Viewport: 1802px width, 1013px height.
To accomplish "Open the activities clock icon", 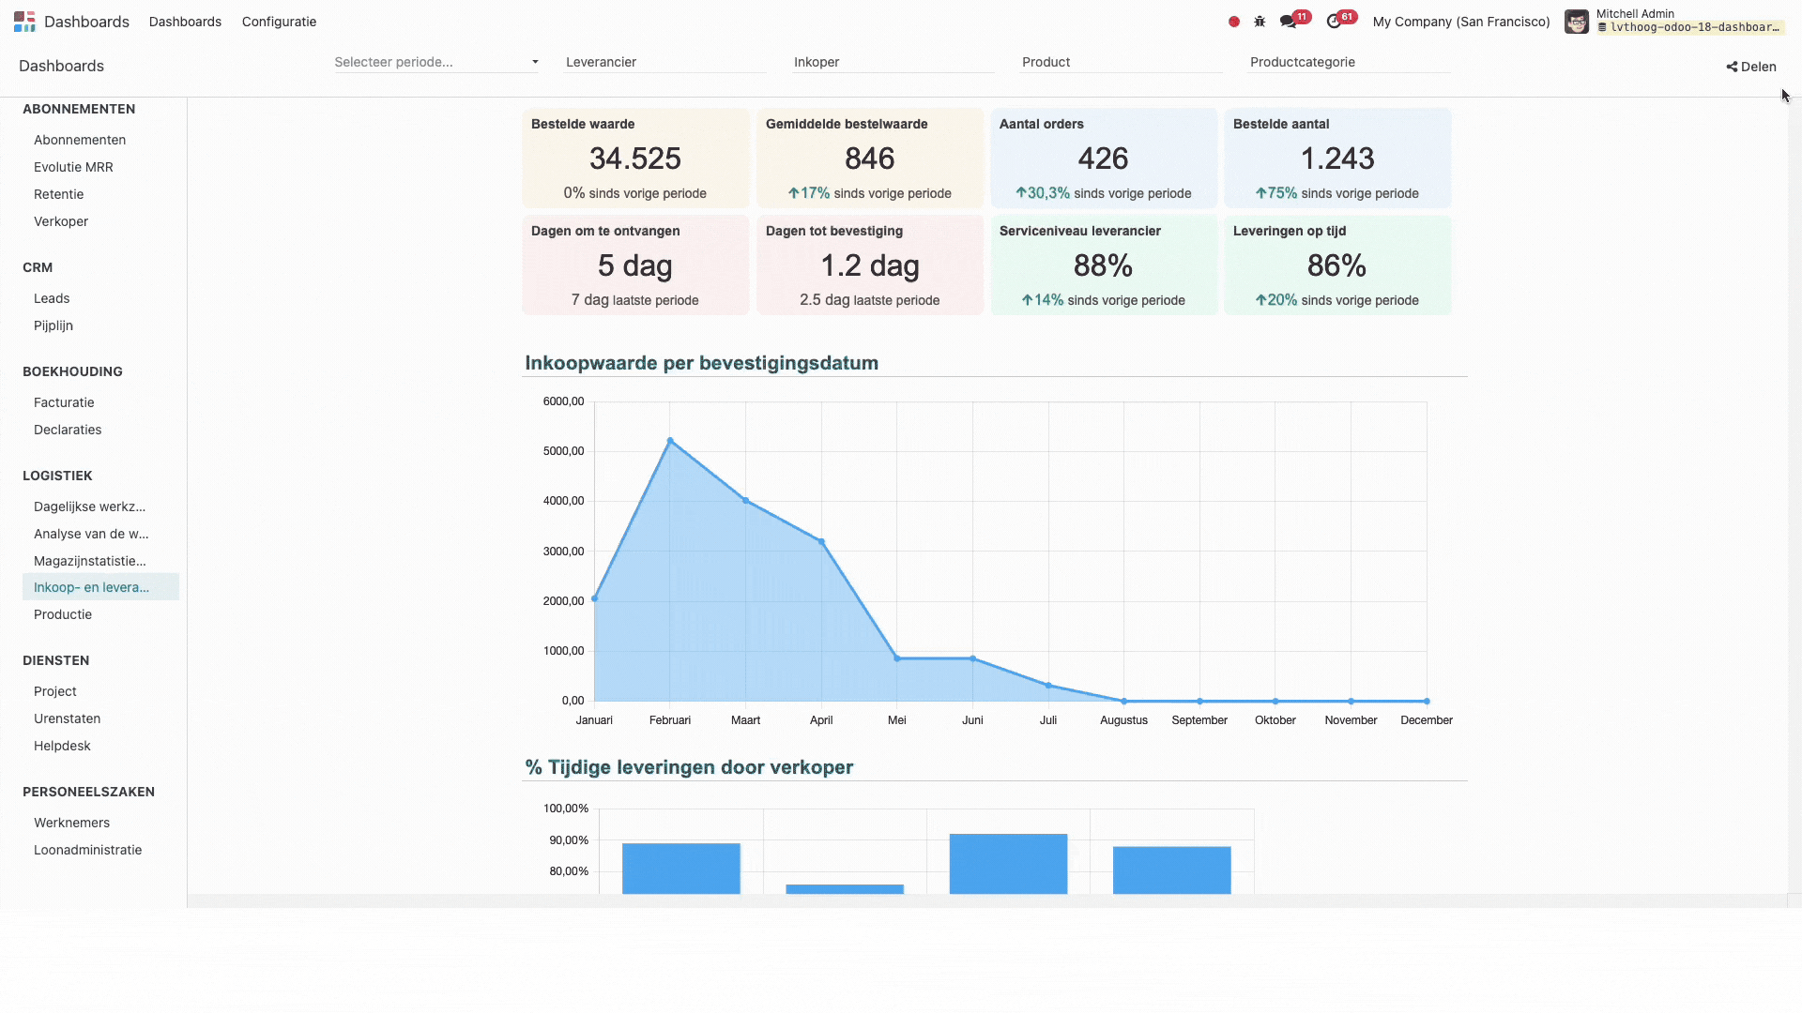I will tap(1335, 22).
